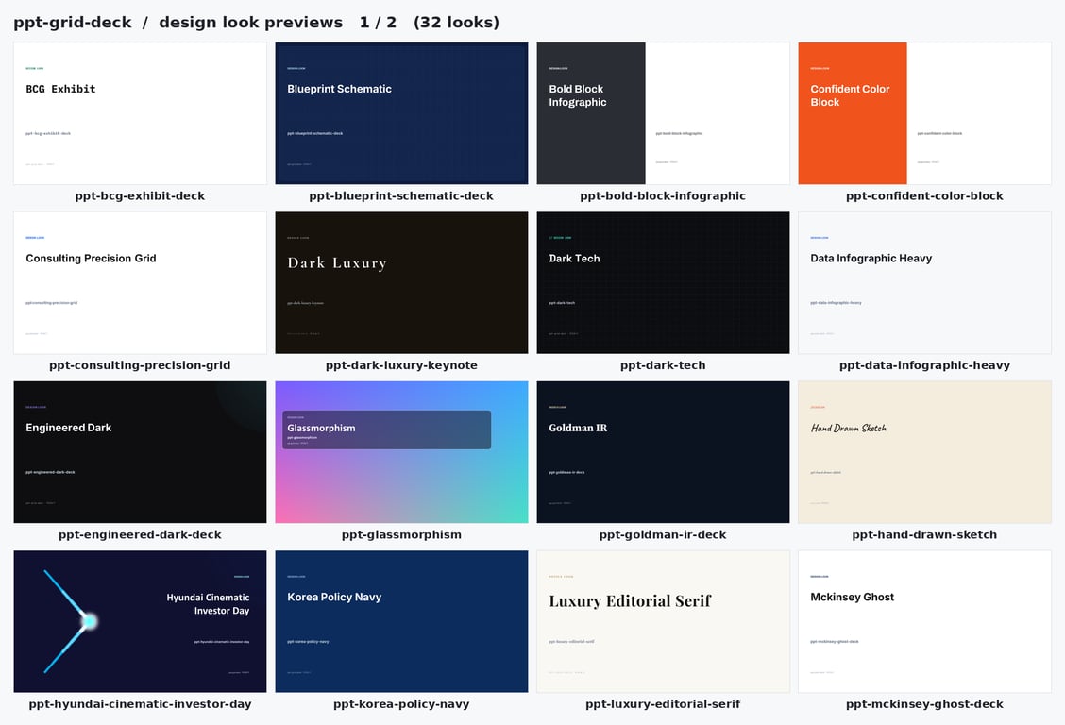
Task: Click the glowing light chevron in Hyundai slide
Action: [71, 621]
